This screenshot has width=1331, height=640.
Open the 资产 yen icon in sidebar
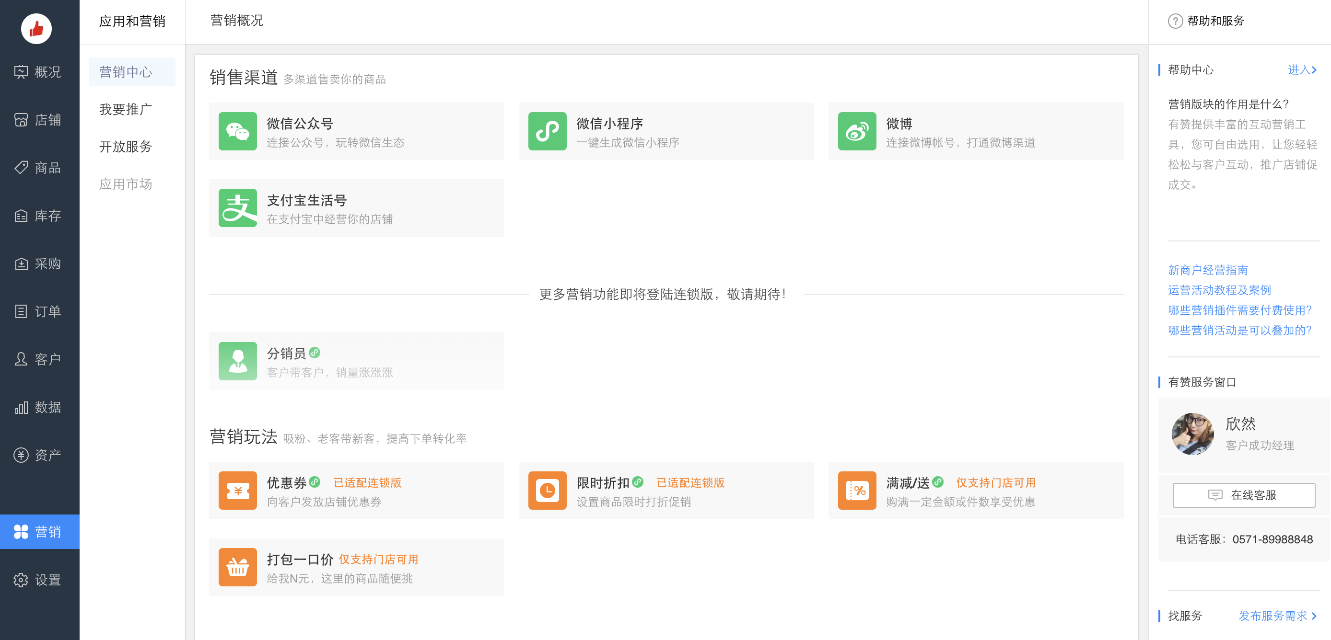pyautogui.click(x=21, y=455)
